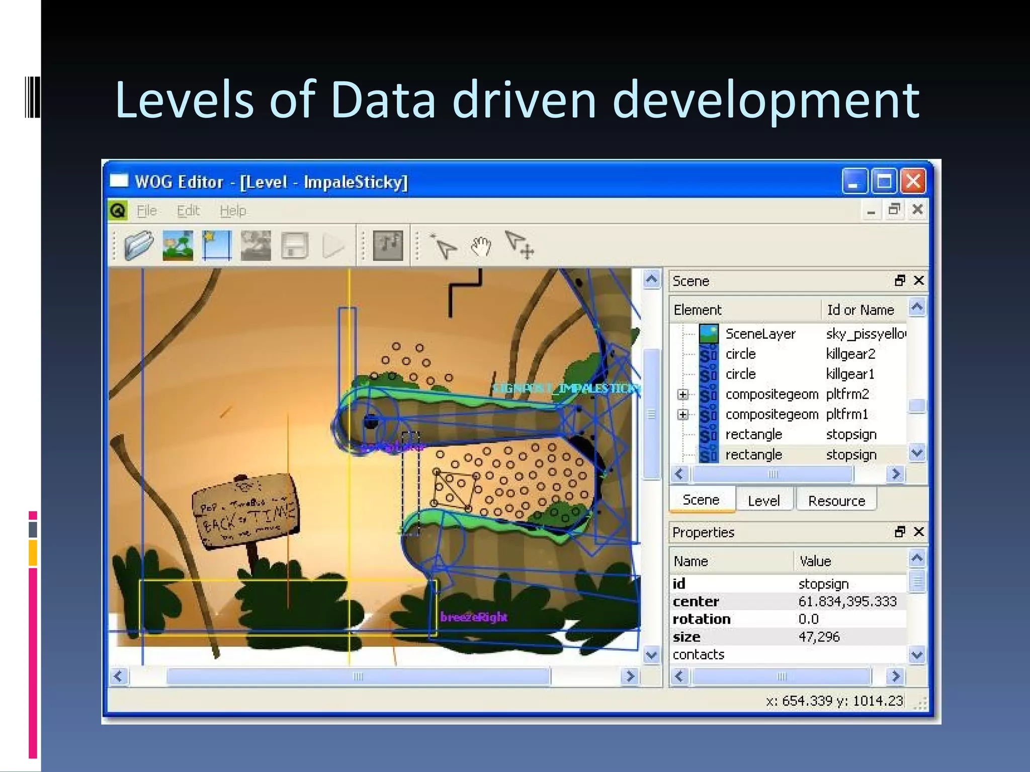Viewport: 1030px width, 772px height.
Task: Click the music notes toolbar icon
Action: [x=388, y=245]
